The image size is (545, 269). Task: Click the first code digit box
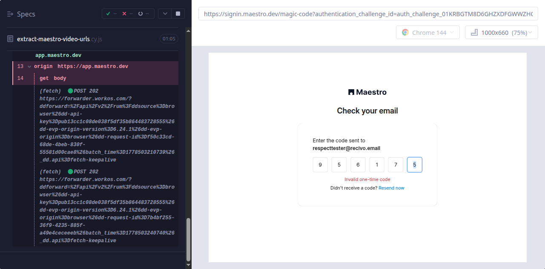pyautogui.click(x=320, y=165)
